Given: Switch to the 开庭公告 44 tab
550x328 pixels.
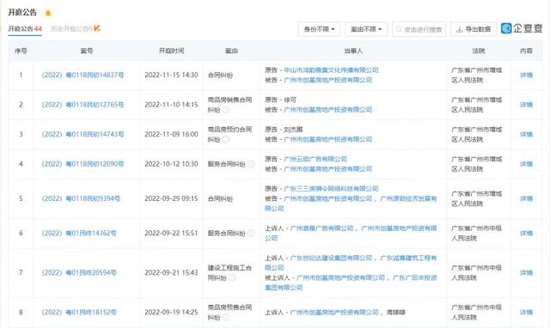Looking at the screenshot, I should (x=25, y=28).
